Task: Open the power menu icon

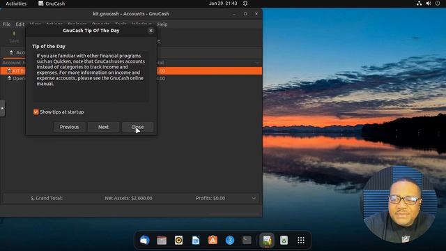Action: tap(438, 3)
